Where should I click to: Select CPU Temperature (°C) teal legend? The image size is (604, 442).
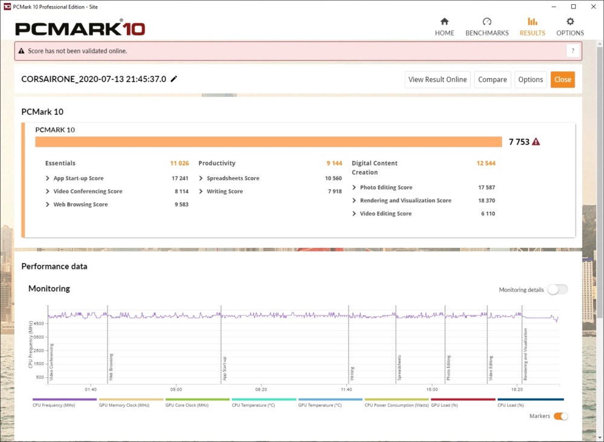point(264,403)
